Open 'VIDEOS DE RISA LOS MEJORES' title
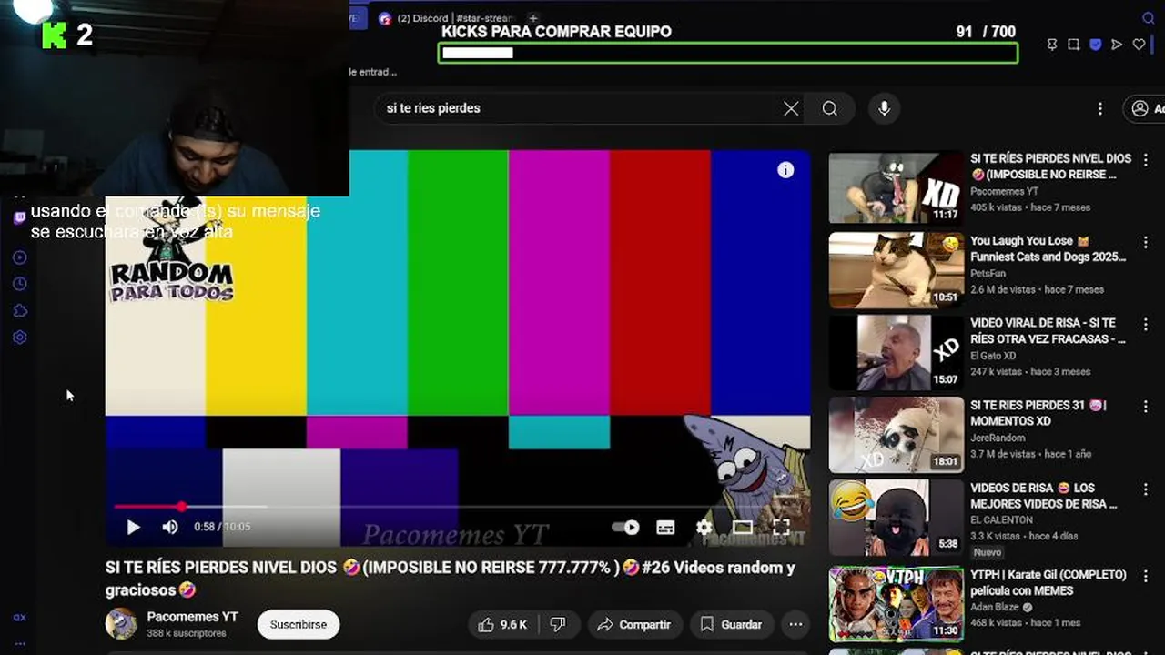This screenshot has width=1165, height=655. [x=1043, y=496]
